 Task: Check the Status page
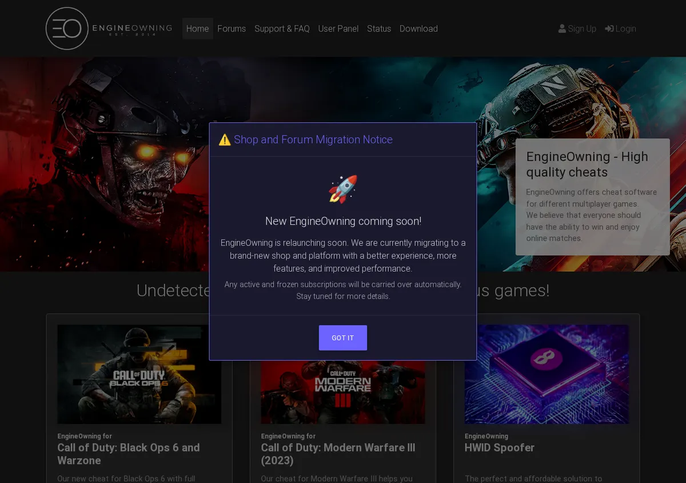[379, 29]
